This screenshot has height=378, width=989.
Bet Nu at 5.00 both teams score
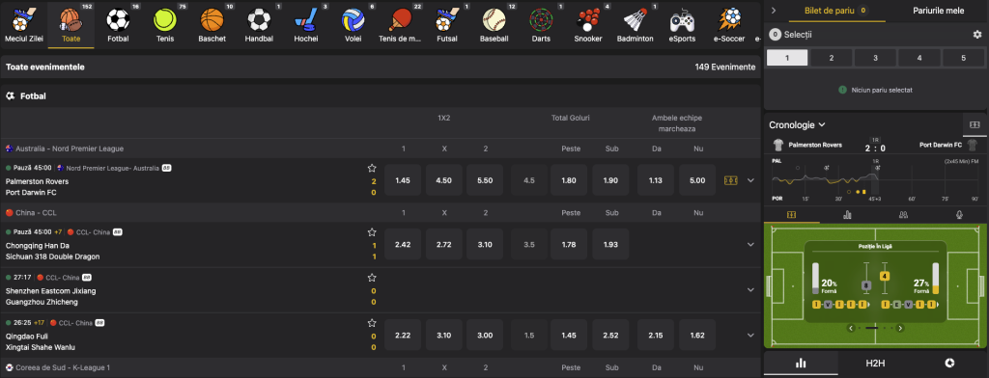pos(697,180)
